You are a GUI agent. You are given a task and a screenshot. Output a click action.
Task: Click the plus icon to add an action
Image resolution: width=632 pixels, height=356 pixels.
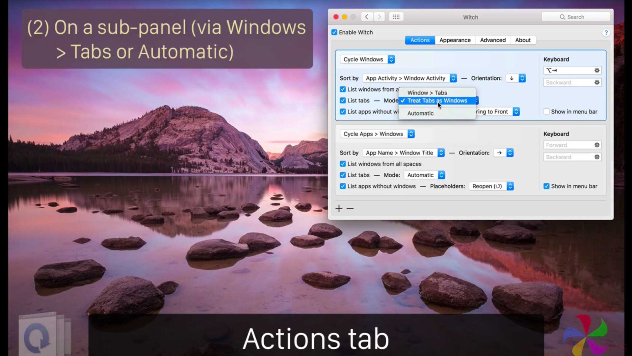tap(339, 208)
